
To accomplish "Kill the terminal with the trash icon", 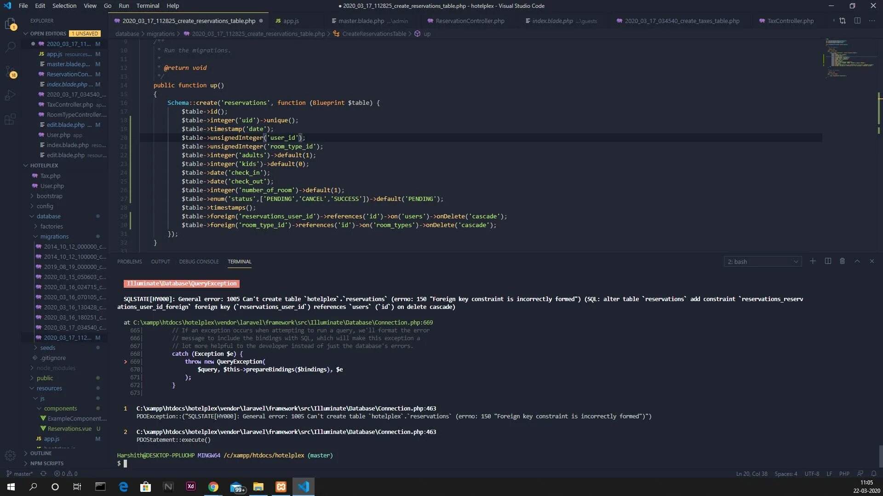I will [x=843, y=261].
